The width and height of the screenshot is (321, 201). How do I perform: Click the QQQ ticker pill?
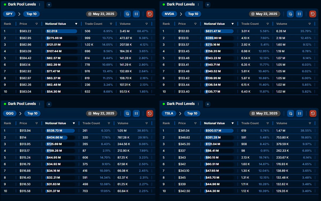[10, 113]
